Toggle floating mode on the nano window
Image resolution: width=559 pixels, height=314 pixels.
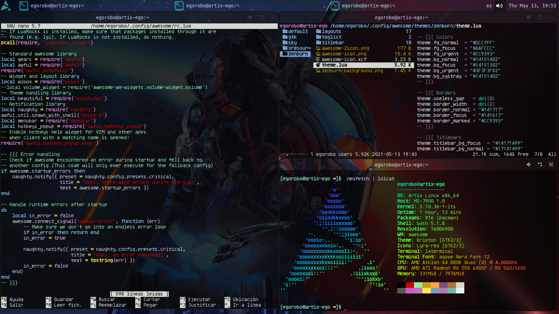point(250,17)
